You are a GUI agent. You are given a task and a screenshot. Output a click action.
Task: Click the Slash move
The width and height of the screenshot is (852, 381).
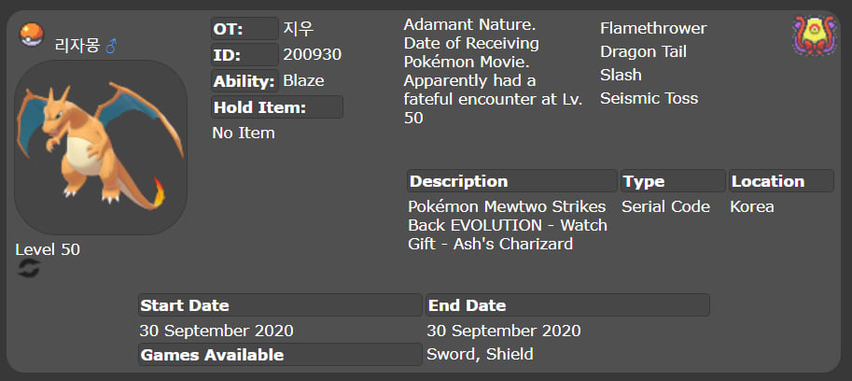[x=622, y=75]
